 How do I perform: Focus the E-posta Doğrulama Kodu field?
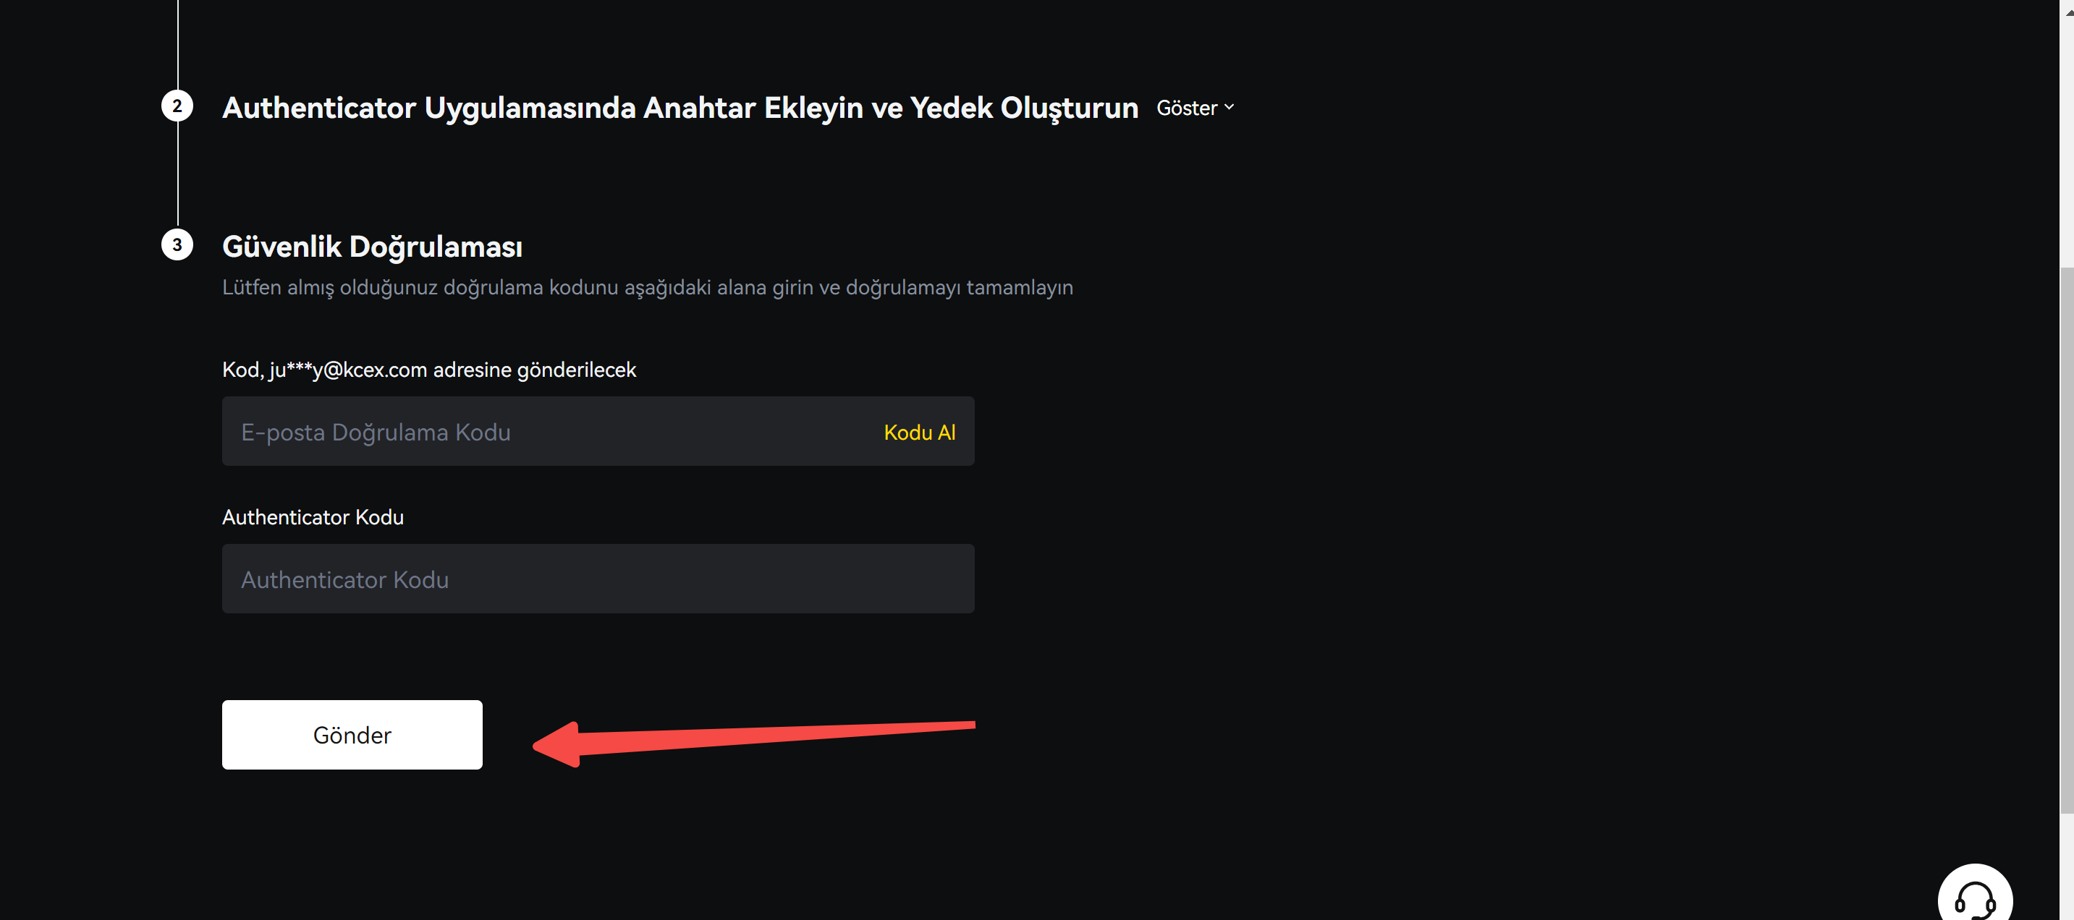(x=598, y=431)
